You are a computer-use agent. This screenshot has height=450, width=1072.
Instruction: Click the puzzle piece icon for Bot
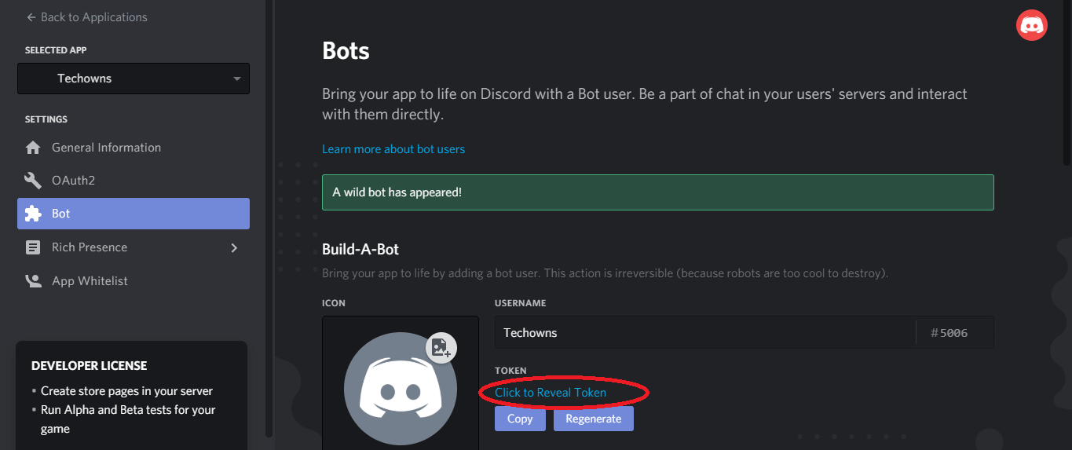coord(33,214)
